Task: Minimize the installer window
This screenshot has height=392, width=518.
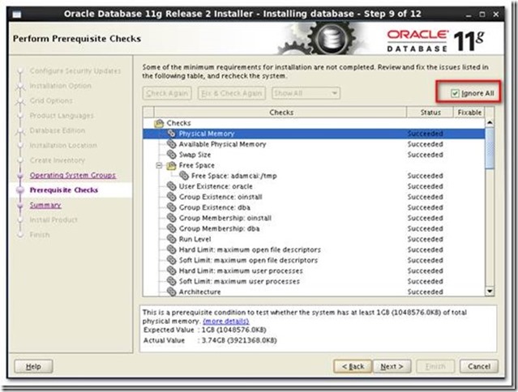Action: [x=469, y=15]
